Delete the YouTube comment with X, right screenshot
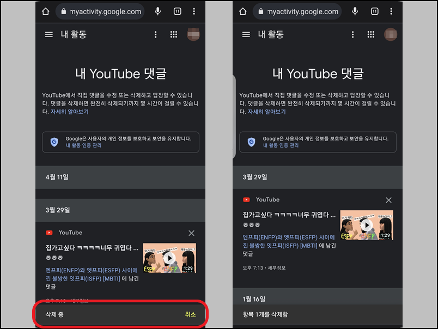Viewport: 438px width, 329px height. pos(388,200)
